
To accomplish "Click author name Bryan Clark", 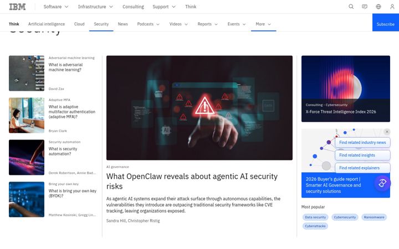I will 58,131.
